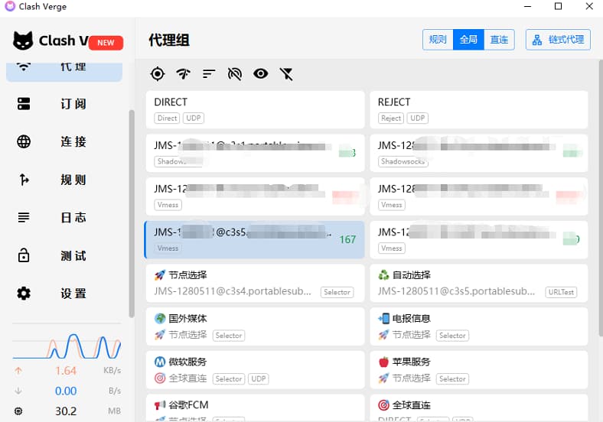Image resolution: width=603 pixels, height=422 pixels.
Task: Click the crossed-out signal icon in the toolbar
Action: pos(235,74)
